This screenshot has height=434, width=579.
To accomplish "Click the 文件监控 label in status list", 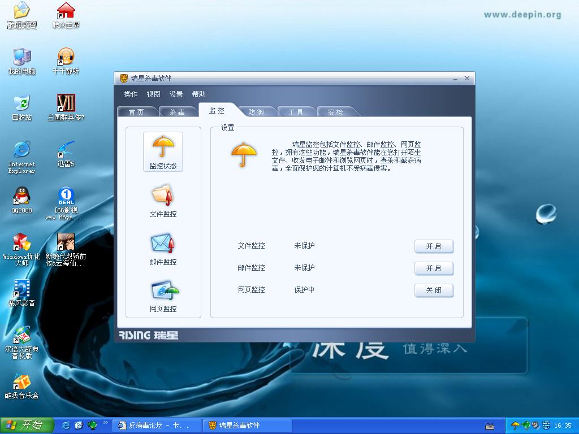I will point(251,245).
